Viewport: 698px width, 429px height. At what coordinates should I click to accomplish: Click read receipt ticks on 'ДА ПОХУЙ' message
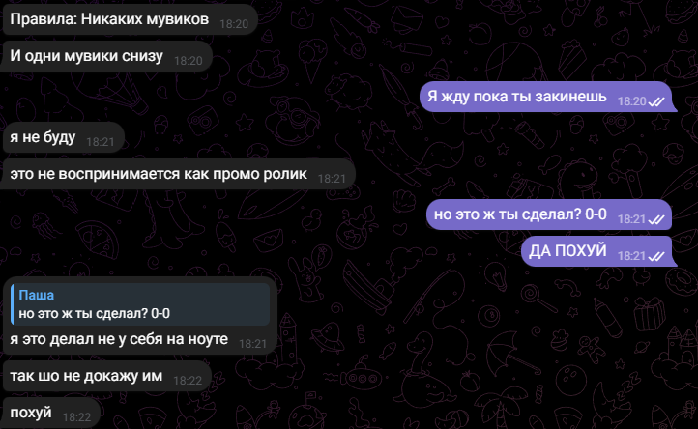[656, 256]
